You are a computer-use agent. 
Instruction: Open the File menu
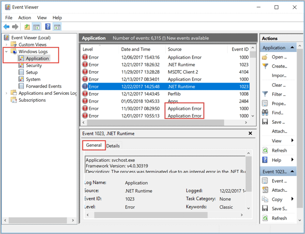pyautogui.click(x=9, y=18)
